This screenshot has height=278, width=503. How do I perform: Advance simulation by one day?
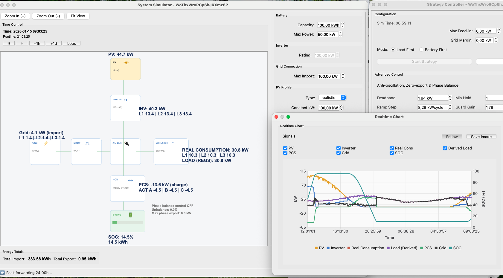click(x=54, y=43)
